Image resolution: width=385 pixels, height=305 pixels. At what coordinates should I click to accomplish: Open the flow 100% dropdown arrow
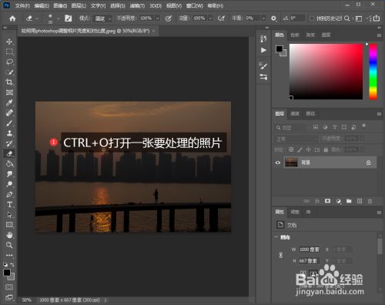pos(210,18)
